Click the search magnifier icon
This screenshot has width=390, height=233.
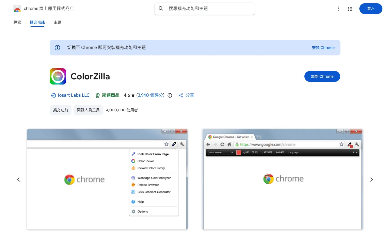click(x=161, y=9)
